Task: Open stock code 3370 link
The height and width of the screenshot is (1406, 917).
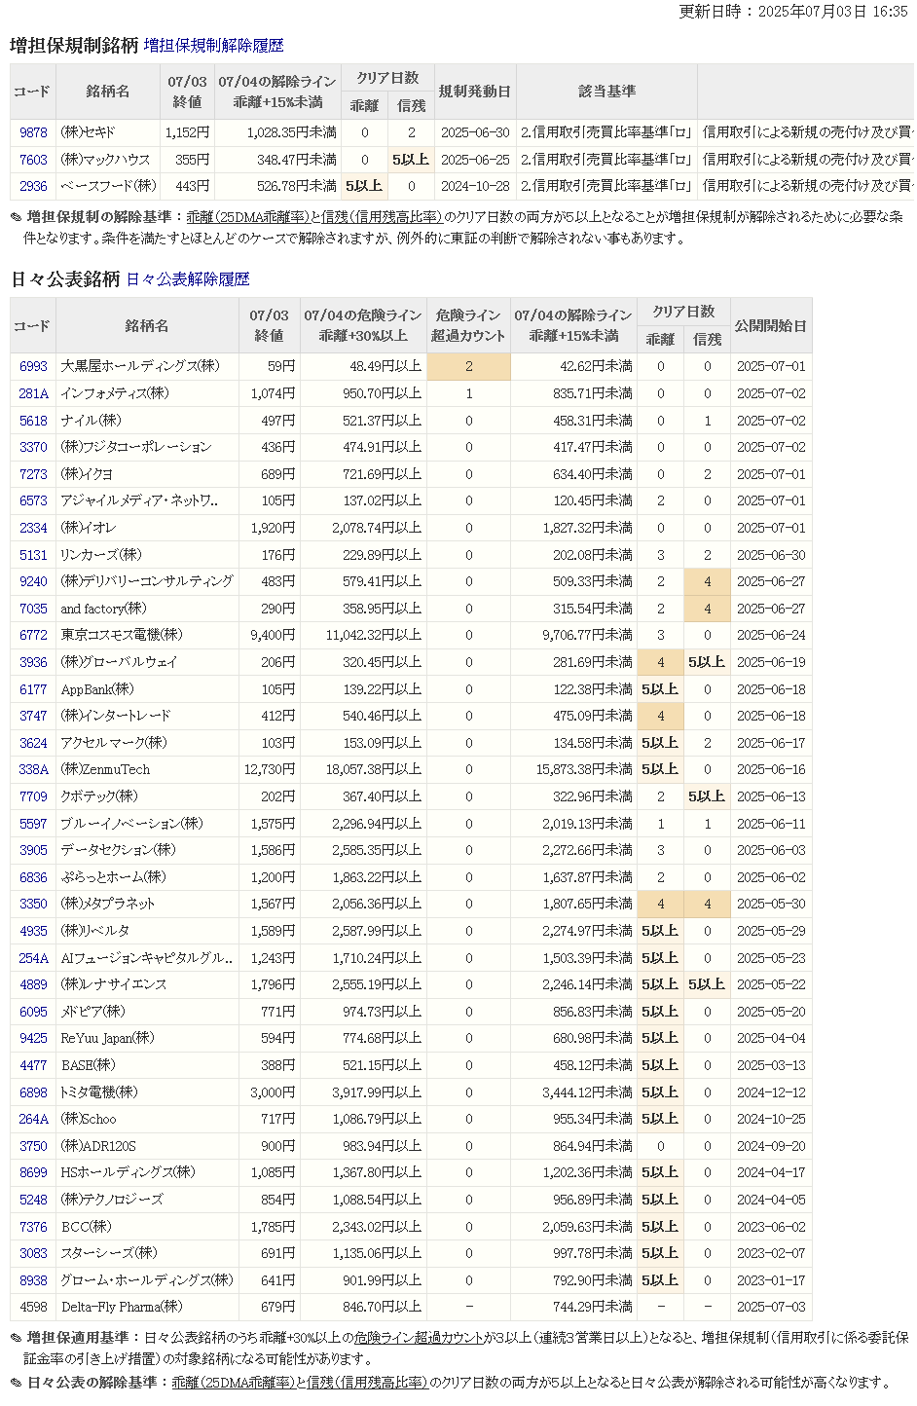Action: [x=33, y=447]
